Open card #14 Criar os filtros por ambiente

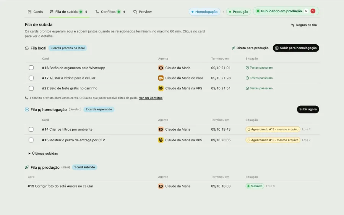pyautogui.click(x=67, y=129)
